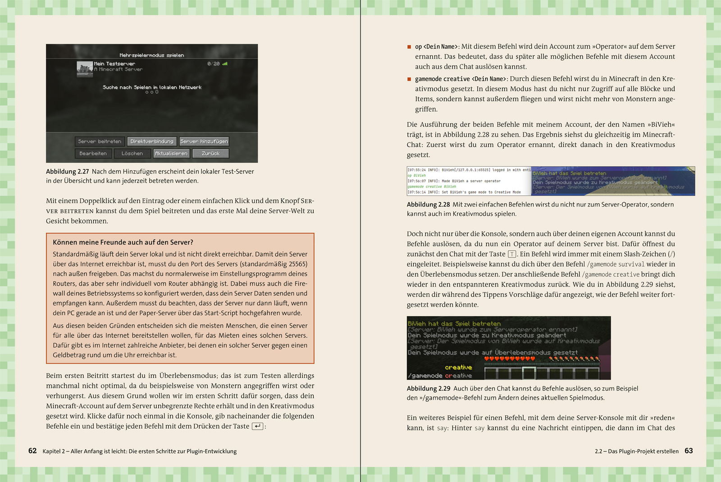
Task: Click the Mein Testserver icon thumbnail
Action: pyautogui.click(x=85, y=68)
